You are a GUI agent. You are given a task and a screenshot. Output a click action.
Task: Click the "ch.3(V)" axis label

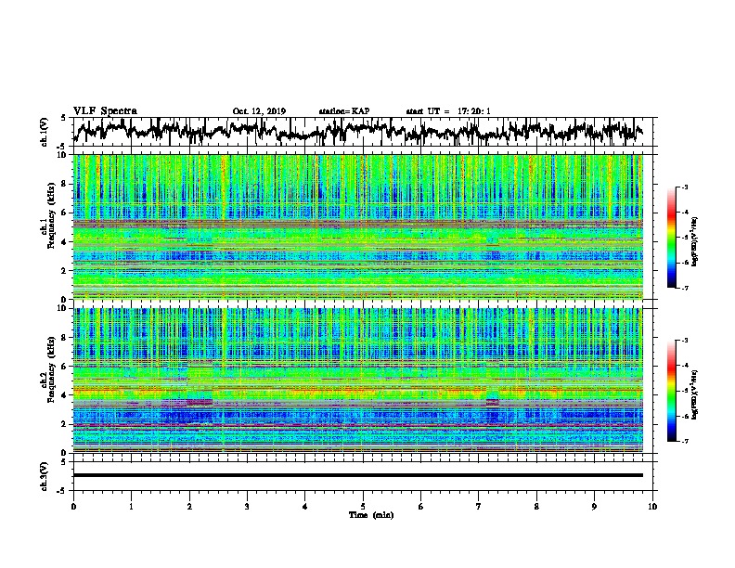(x=45, y=476)
